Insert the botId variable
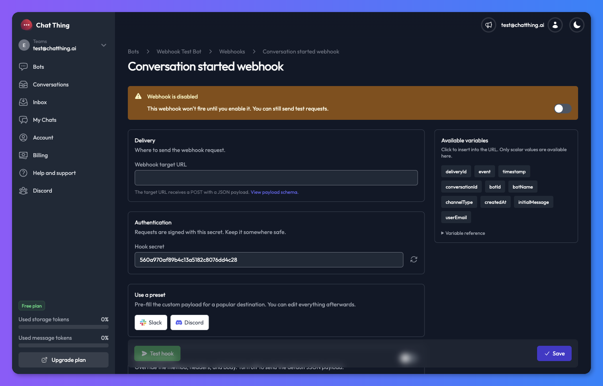Viewport: 603px width, 386px height. point(495,187)
